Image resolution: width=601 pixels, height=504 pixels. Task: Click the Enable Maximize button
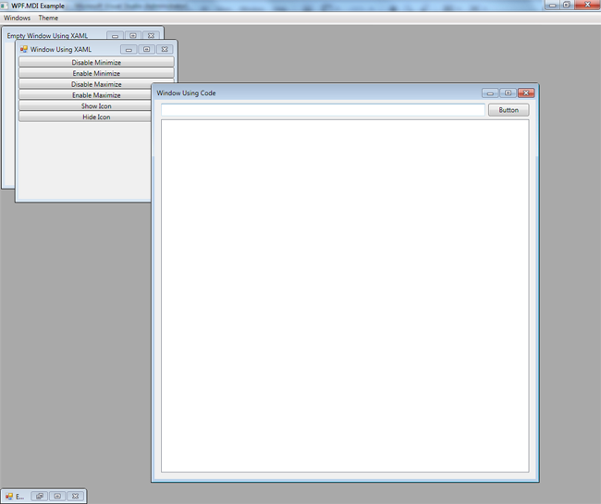click(85, 95)
